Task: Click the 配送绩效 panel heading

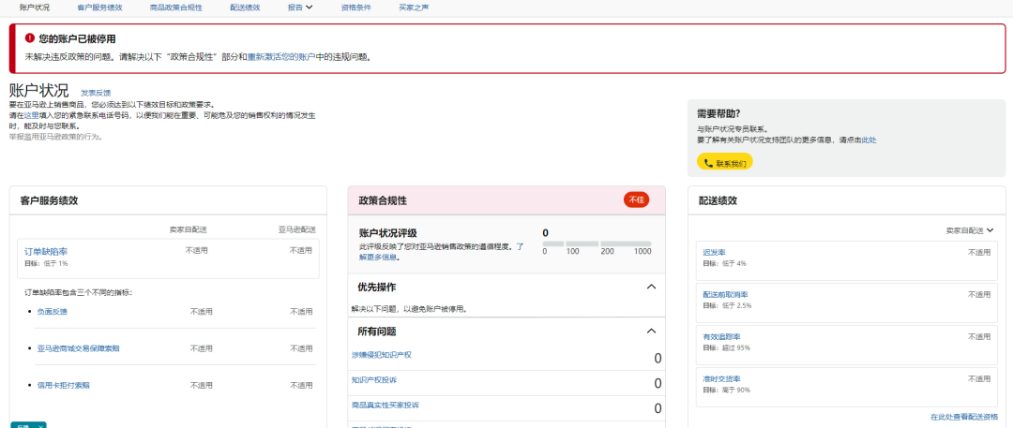Action: click(718, 200)
